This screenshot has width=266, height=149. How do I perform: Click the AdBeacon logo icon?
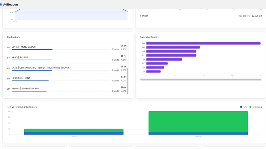(x=1, y=4)
